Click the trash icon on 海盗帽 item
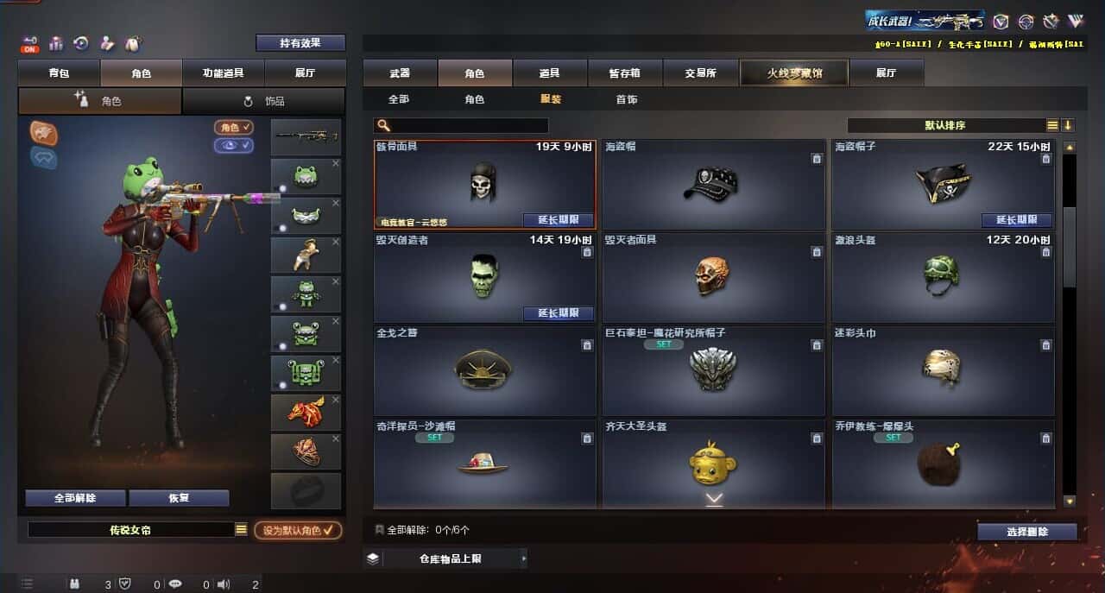The image size is (1105, 593). click(817, 159)
